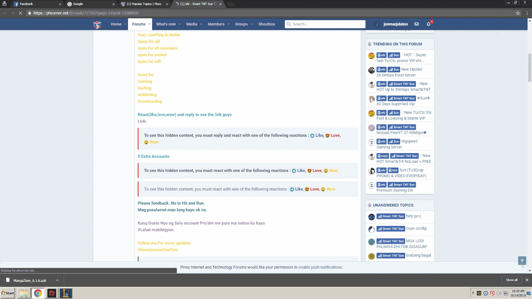The width and height of the screenshot is (532, 299).
Task: Click the PHCorner site logo
Action: coord(97,25)
